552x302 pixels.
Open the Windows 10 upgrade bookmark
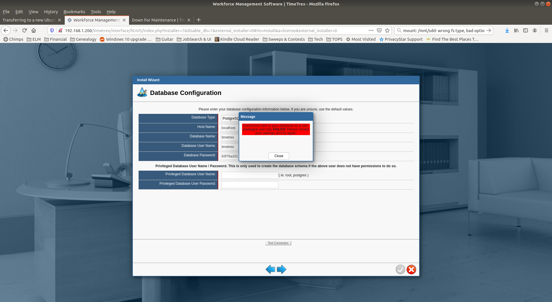click(x=126, y=39)
